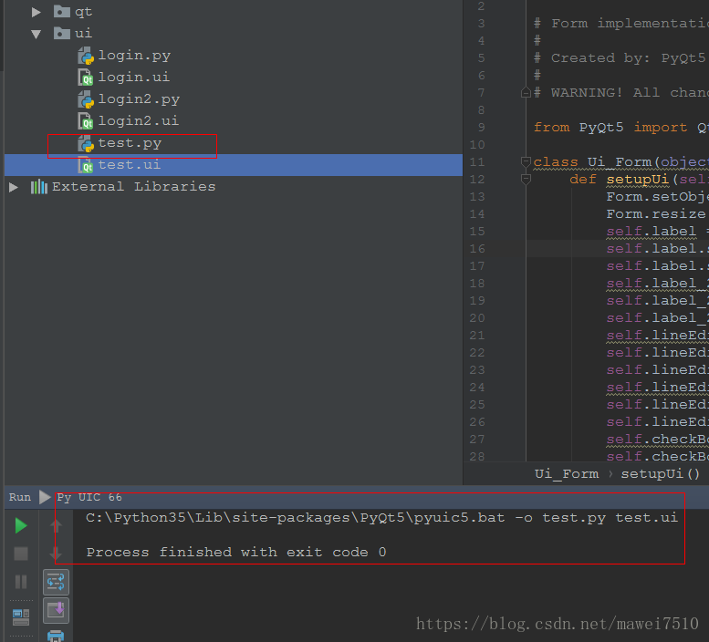Click the login2.ui Qt file icon
The image size is (709, 642).
(86, 120)
